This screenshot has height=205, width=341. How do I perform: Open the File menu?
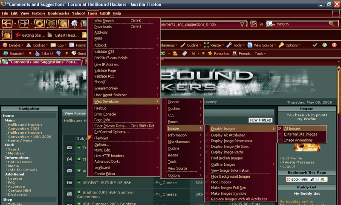pyautogui.click(x=5, y=13)
